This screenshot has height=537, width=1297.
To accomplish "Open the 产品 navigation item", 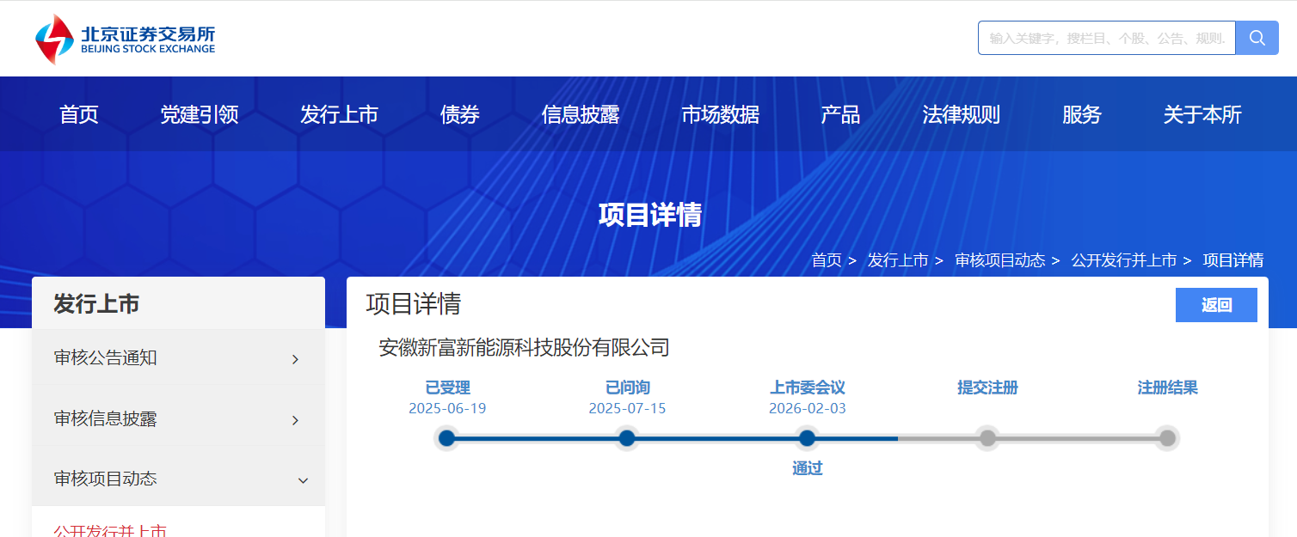I will 841,114.
